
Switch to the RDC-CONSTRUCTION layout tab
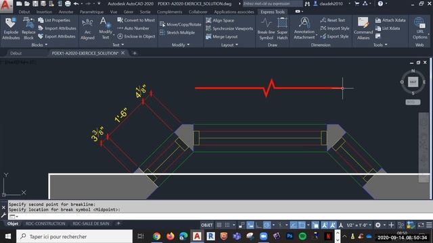click(45, 223)
